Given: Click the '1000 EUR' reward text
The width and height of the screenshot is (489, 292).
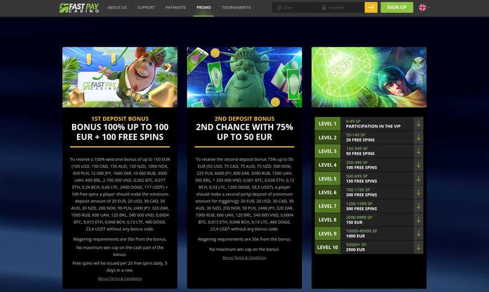Looking at the screenshot, I should tap(355, 236).
